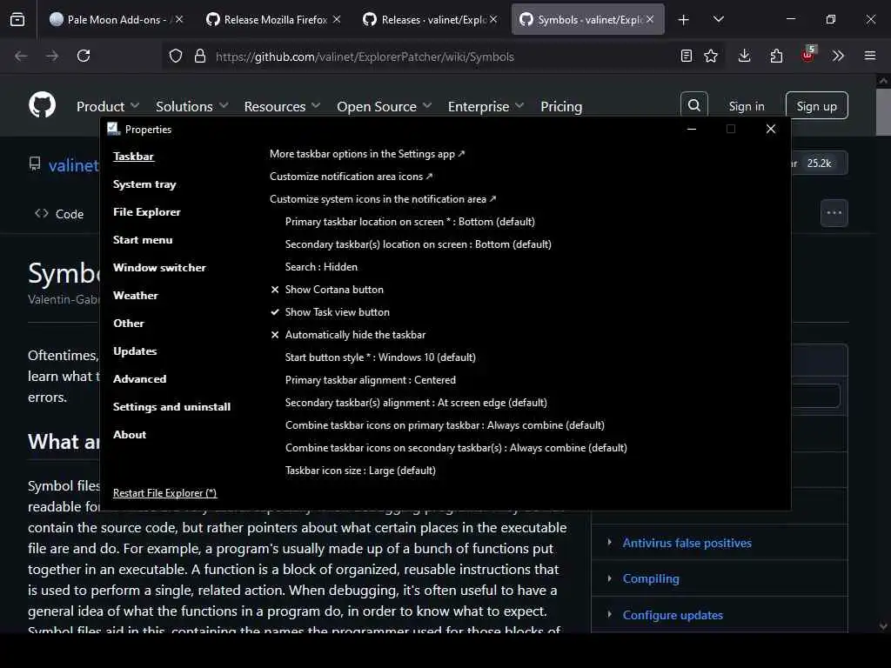Open the extensions puzzle icon
The image size is (891, 668).
pyautogui.click(x=776, y=56)
